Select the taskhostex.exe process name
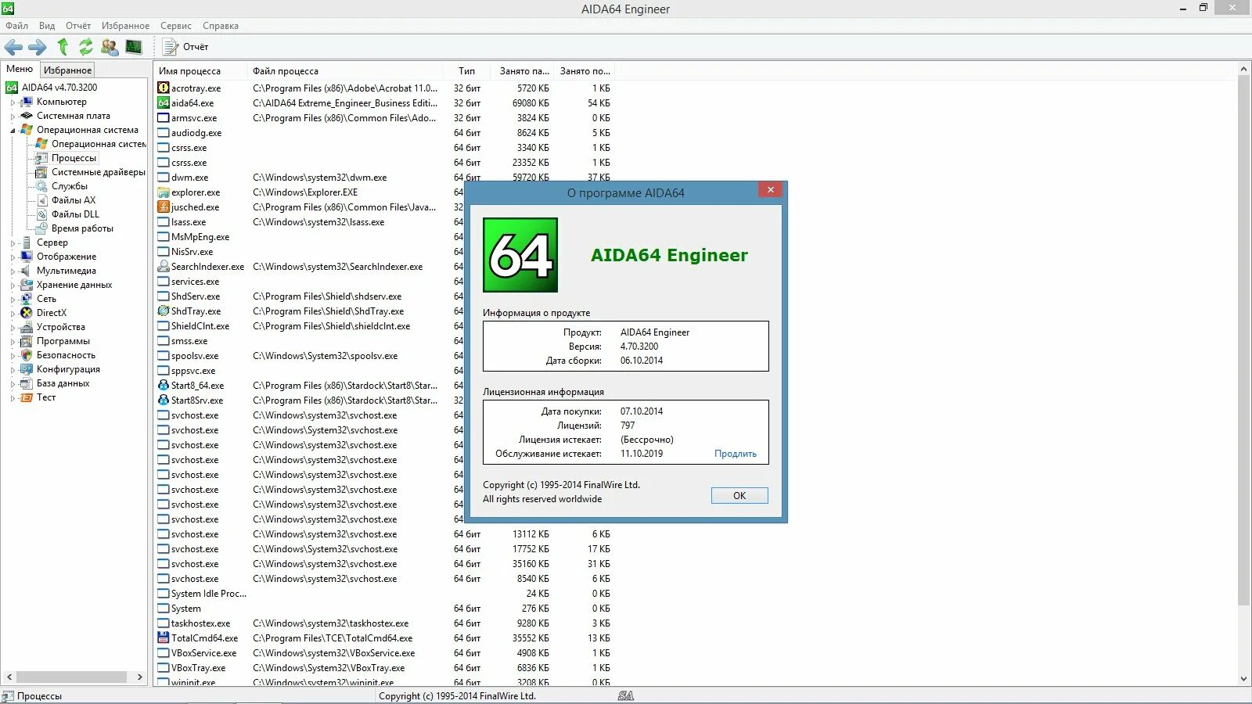 (x=201, y=623)
